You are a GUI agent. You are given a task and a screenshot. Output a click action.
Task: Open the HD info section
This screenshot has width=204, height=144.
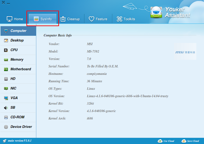[18, 79]
